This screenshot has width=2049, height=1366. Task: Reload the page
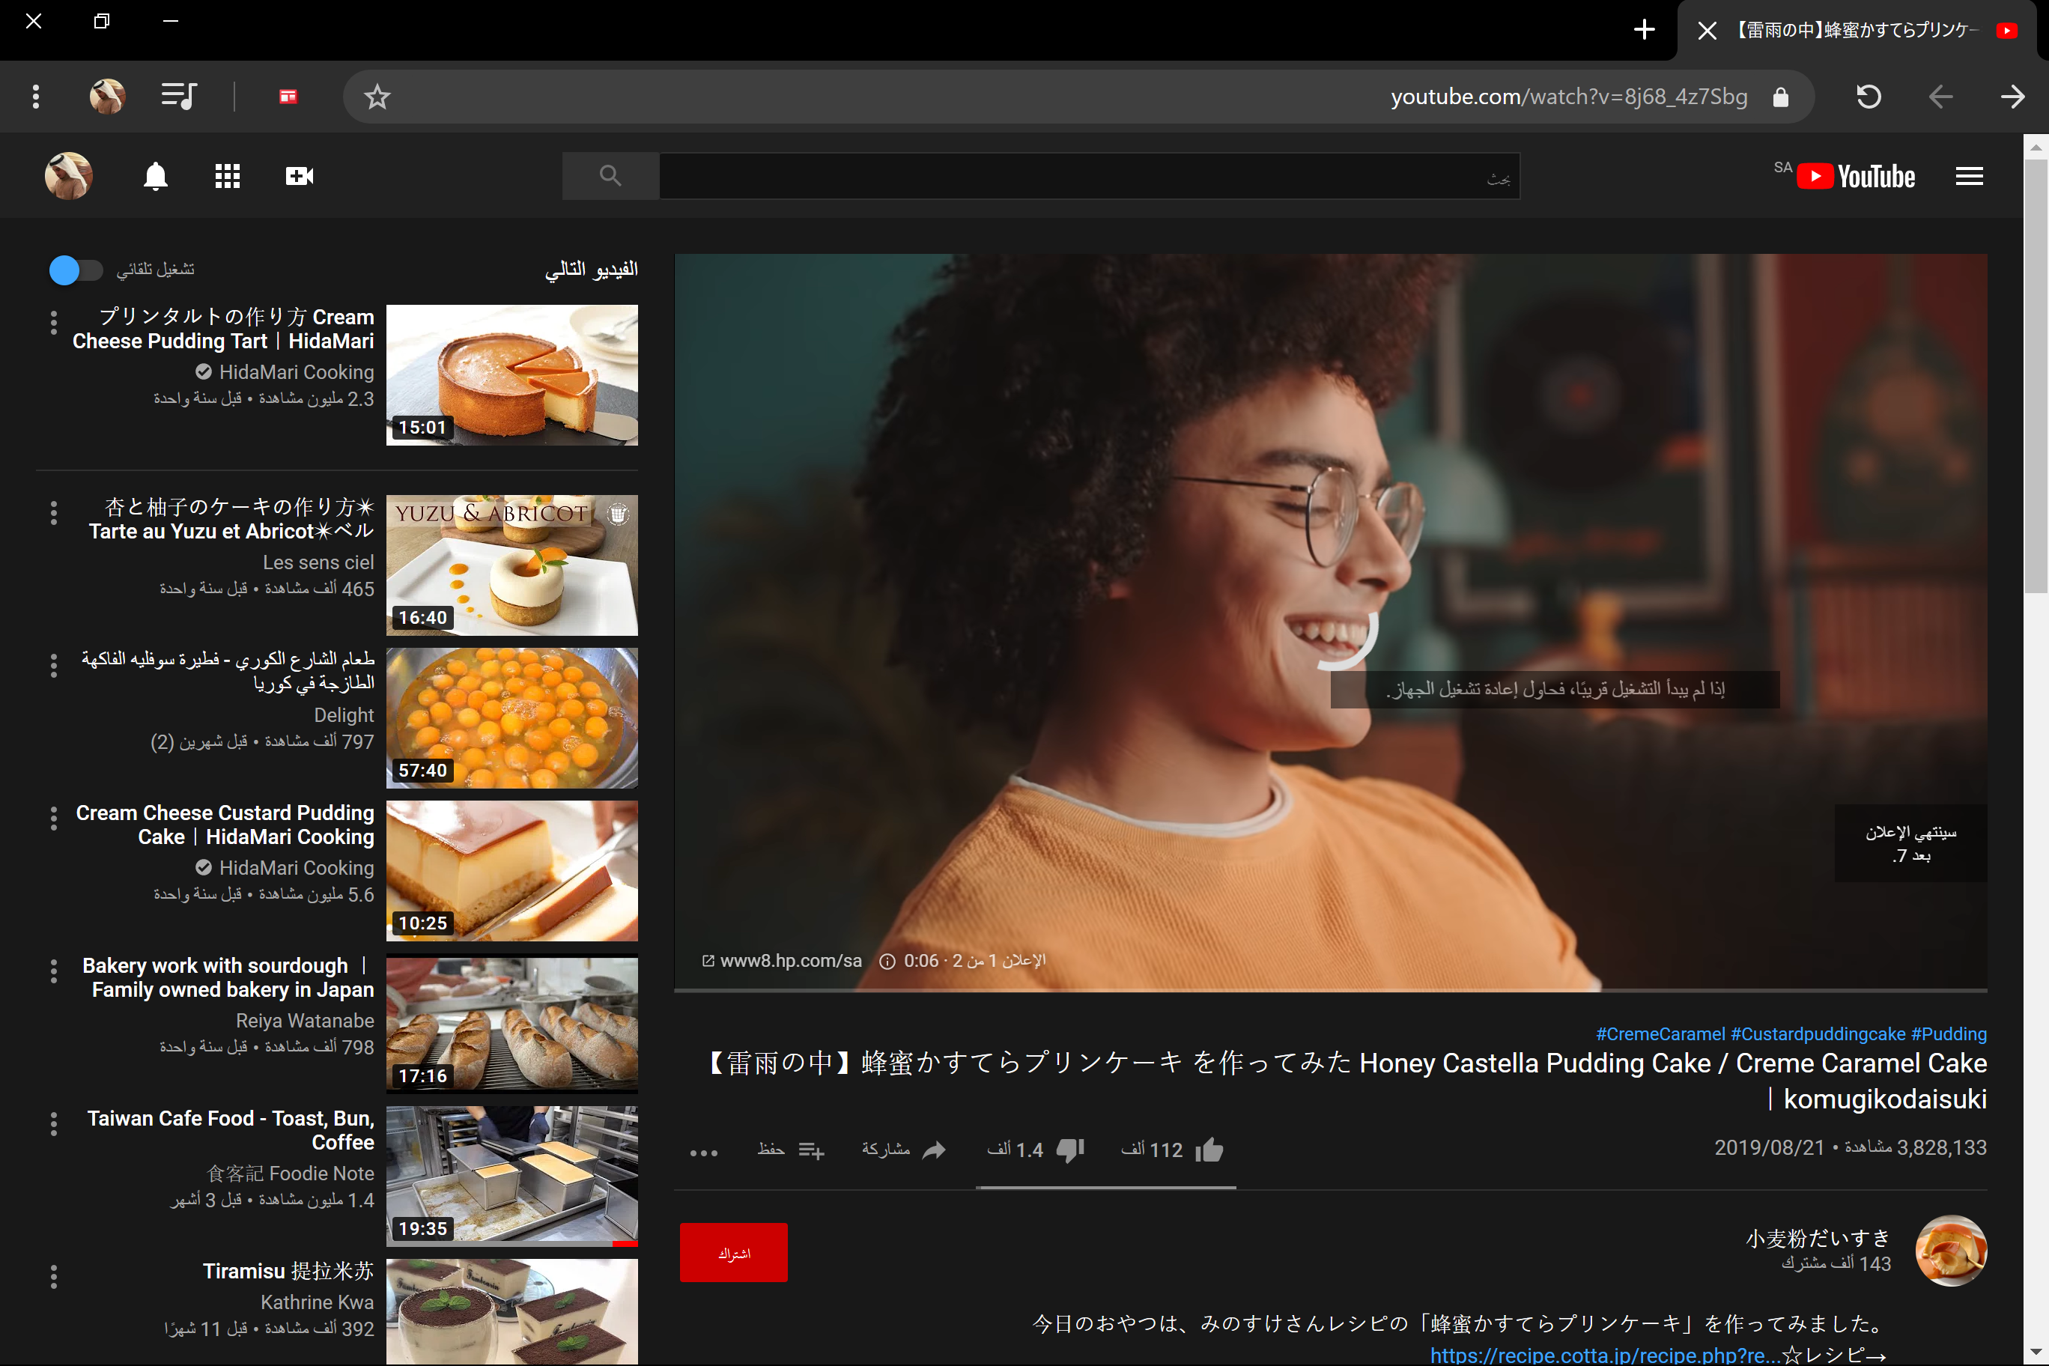click(1868, 96)
